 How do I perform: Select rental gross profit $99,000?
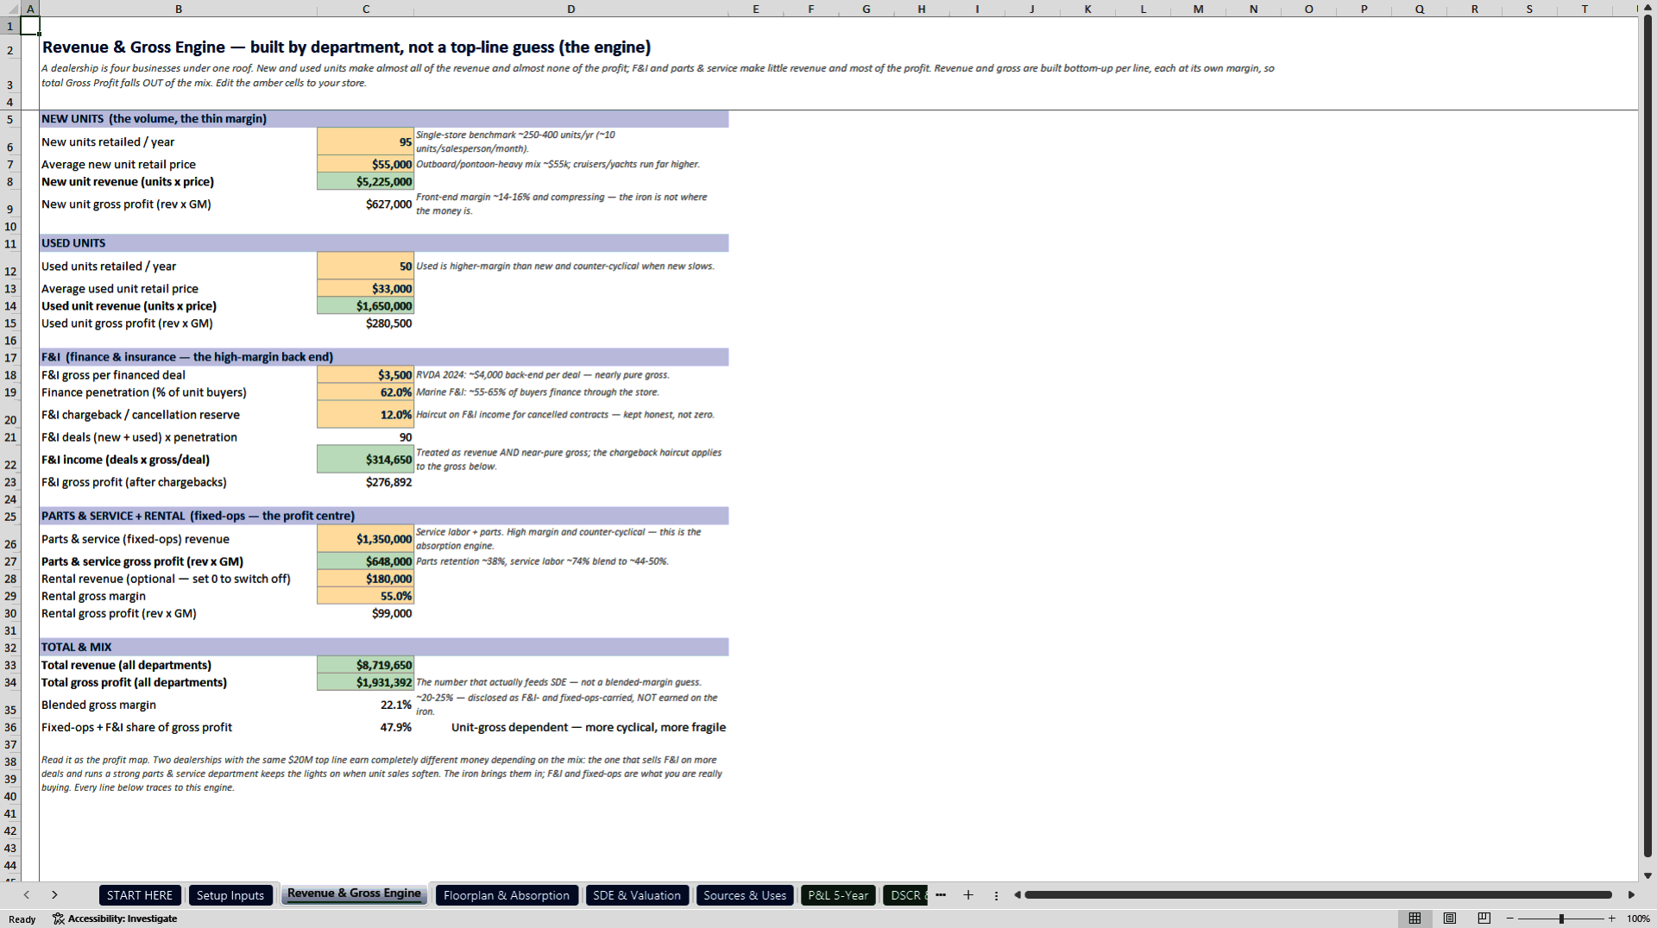(x=366, y=612)
